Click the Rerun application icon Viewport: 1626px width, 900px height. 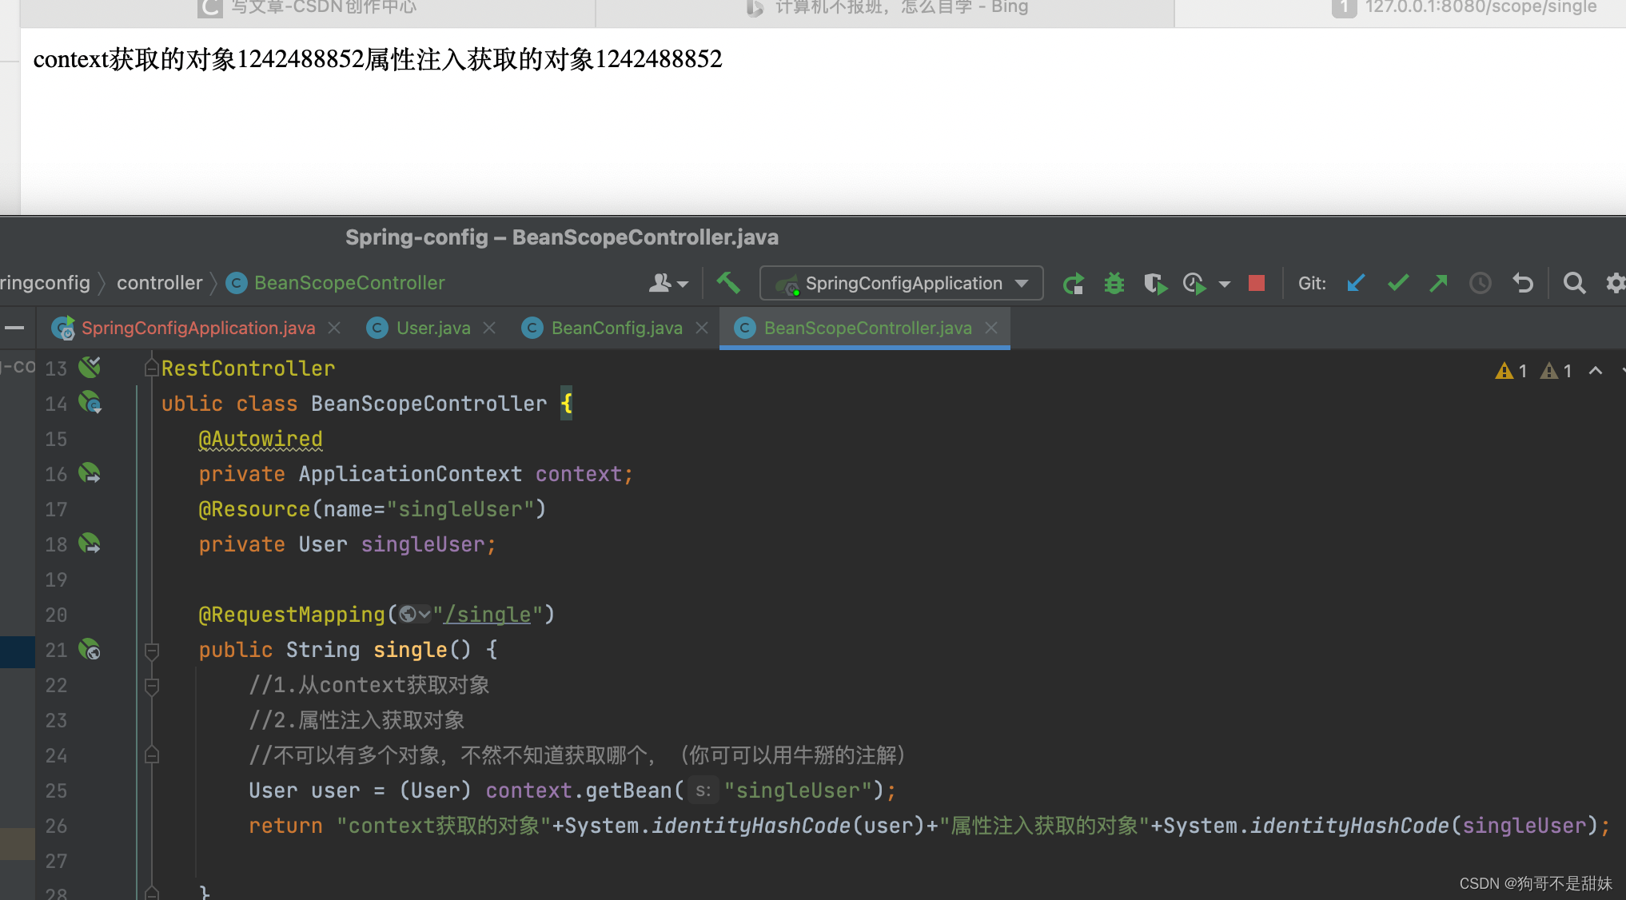[x=1073, y=284]
